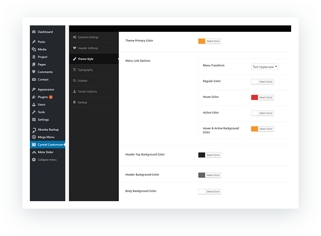The height and width of the screenshot is (236, 321).
Task: Click the white Body Background Color swatch
Action: pos(202,192)
